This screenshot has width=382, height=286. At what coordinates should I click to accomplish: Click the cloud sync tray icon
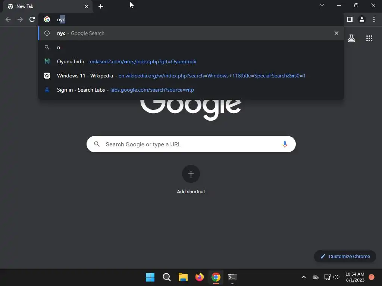316,277
